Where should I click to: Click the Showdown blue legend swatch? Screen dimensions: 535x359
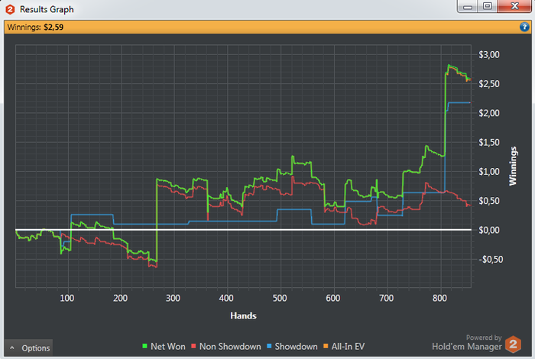pos(269,346)
